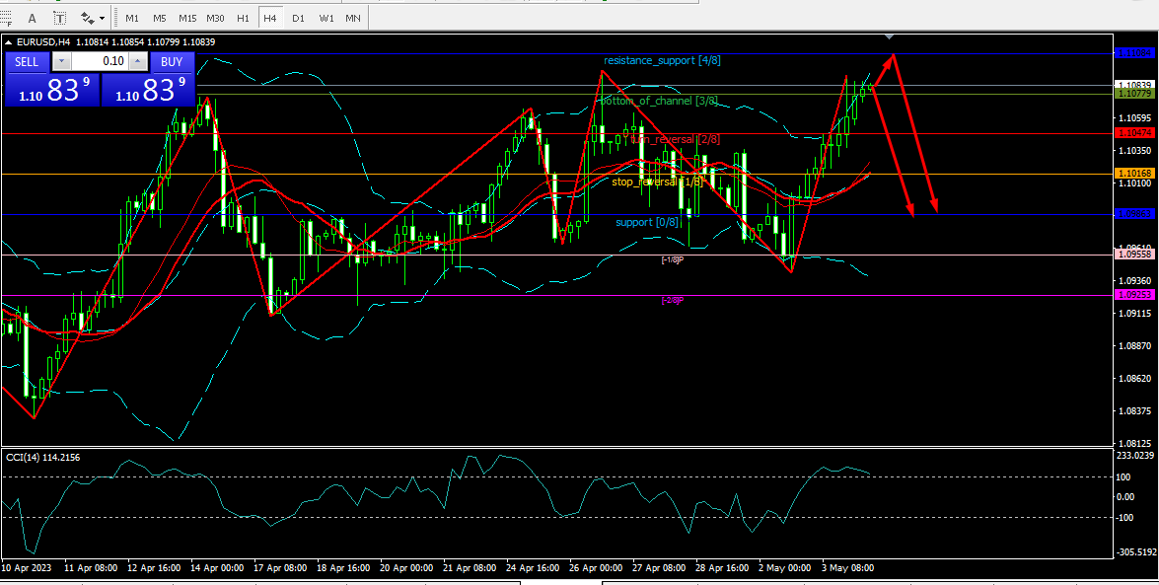Switch chart to MN timeframe
Viewport: 1159px width, 585px height.
(352, 18)
